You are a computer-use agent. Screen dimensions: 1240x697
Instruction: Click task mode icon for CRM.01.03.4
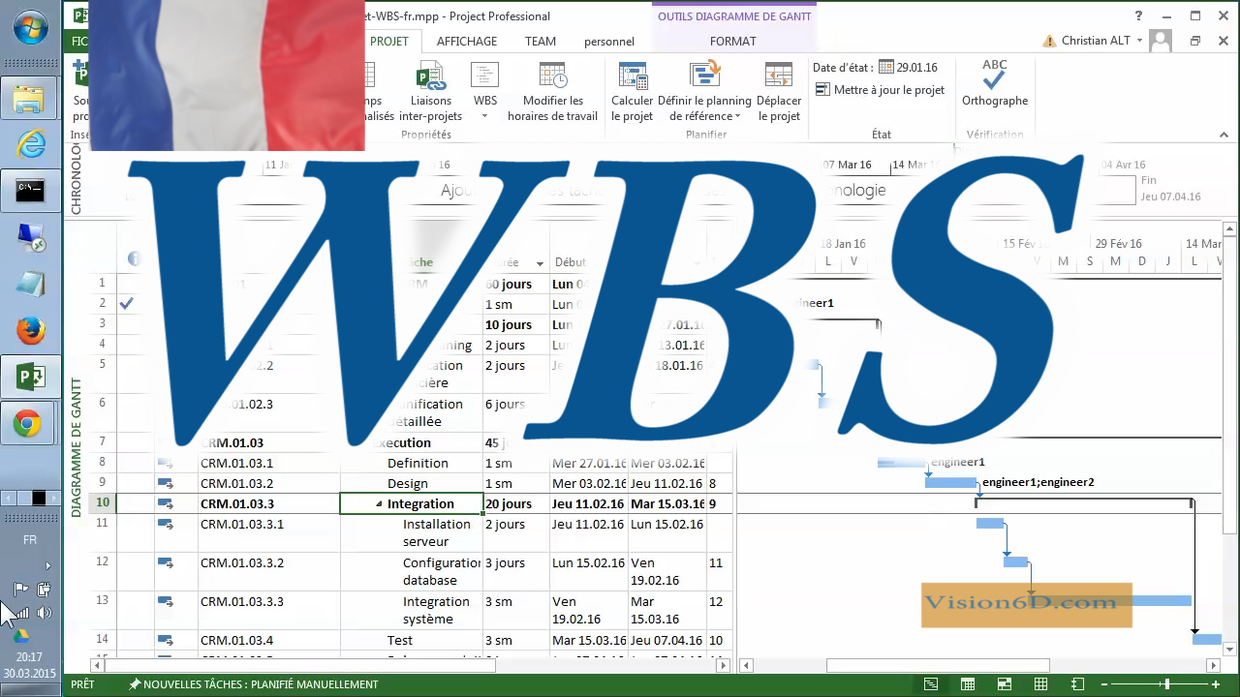click(165, 640)
